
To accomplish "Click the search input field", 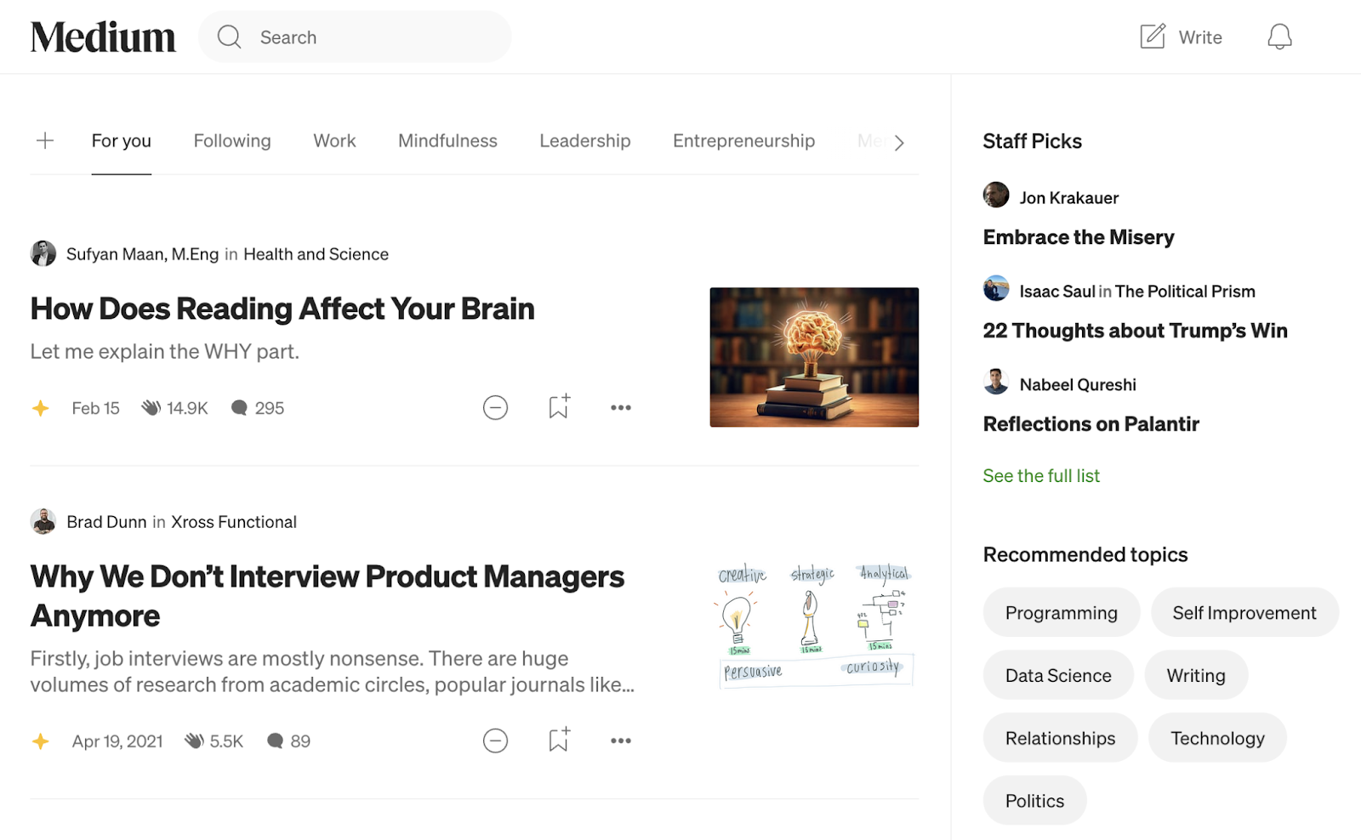I will click(357, 37).
